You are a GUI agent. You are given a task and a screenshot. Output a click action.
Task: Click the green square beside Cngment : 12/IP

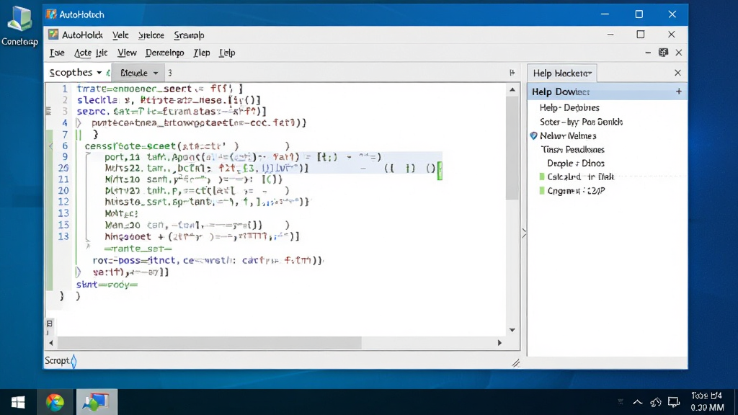[542, 190]
